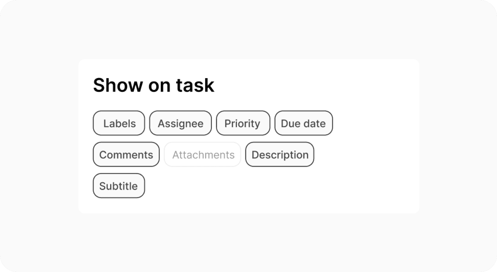Enable the greyed-out Attachments chip
Viewport: 497px width, 272px height.
(x=203, y=154)
